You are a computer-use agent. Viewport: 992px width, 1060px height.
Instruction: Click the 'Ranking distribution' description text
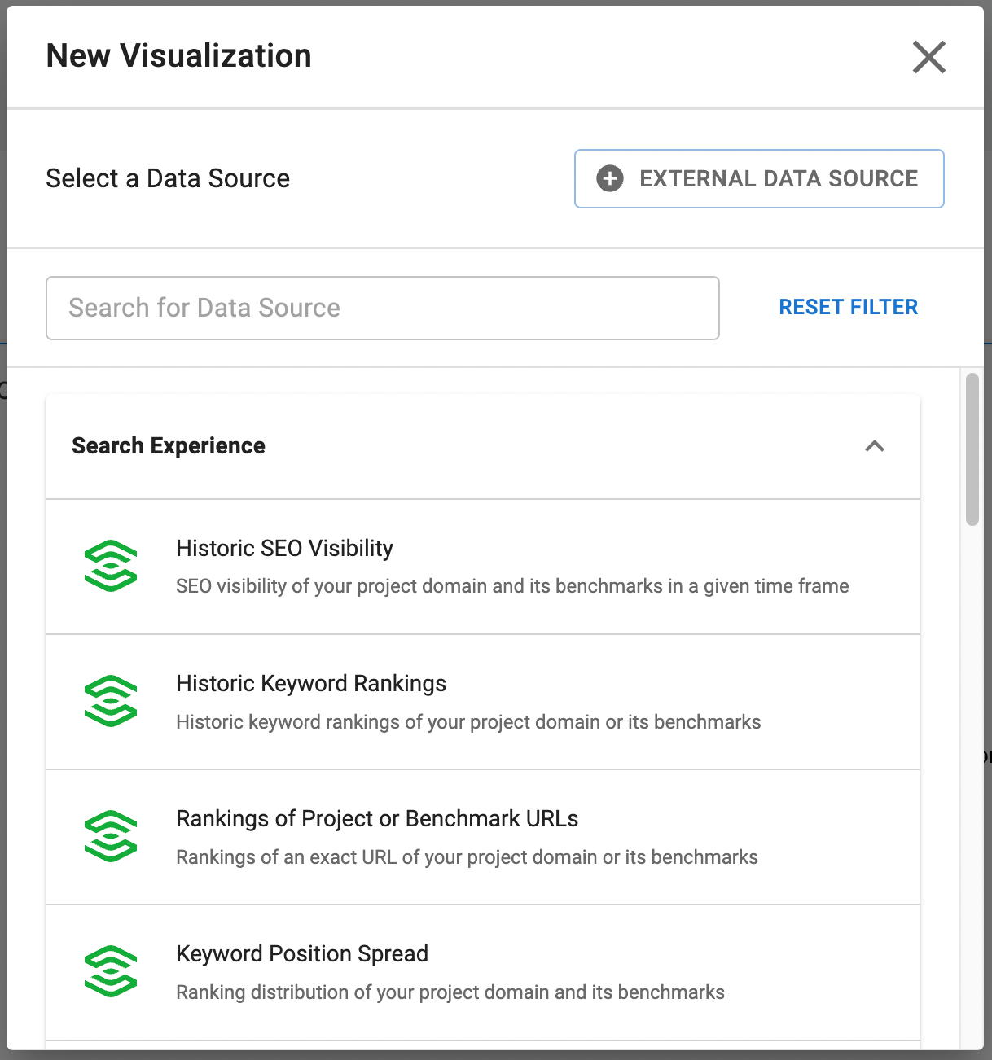[450, 992]
